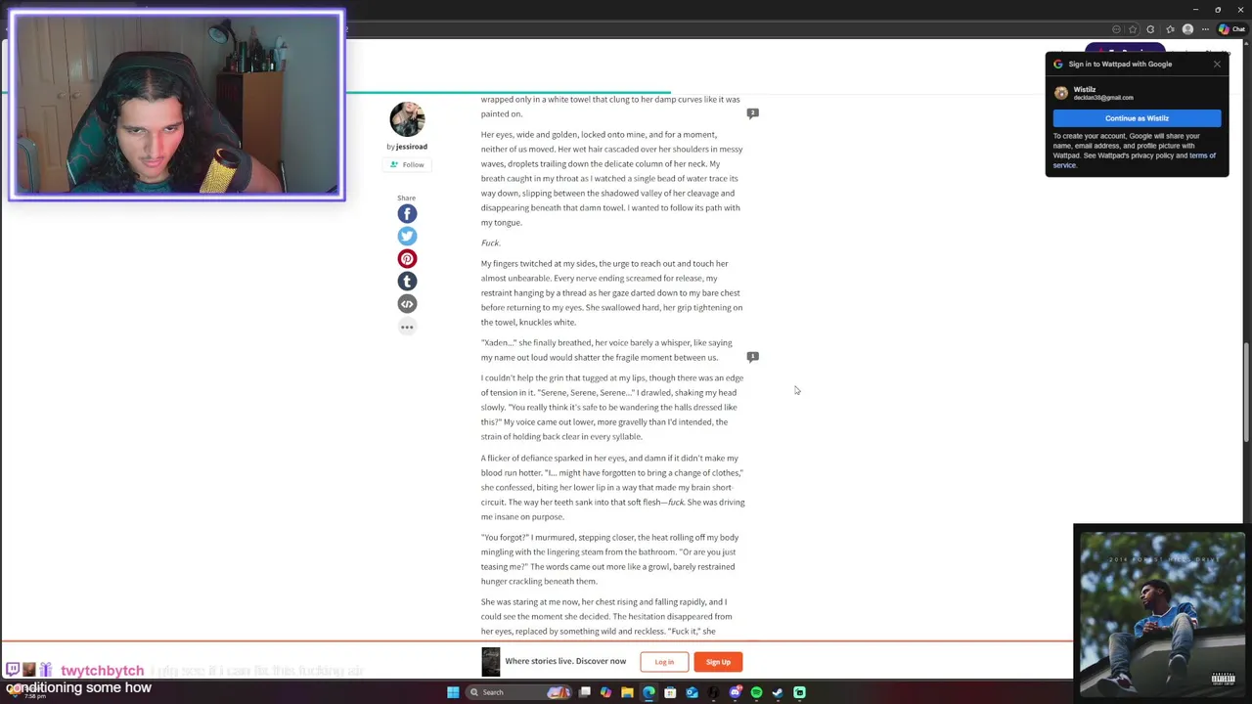The image size is (1252, 704).
Task: Show more share options (three dots)
Action: tap(407, 327)
